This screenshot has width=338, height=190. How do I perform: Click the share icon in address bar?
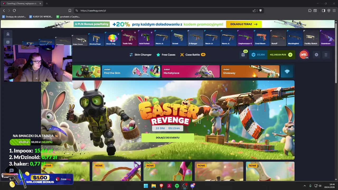[254, 11]
